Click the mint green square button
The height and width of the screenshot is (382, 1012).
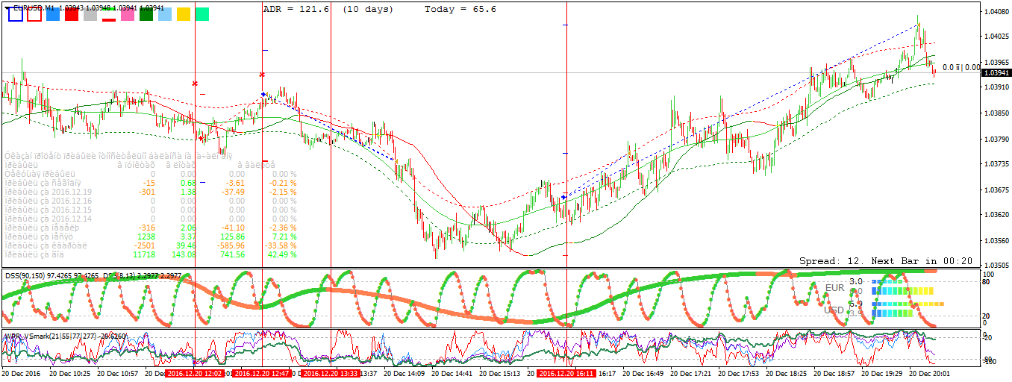click(202, 14)
